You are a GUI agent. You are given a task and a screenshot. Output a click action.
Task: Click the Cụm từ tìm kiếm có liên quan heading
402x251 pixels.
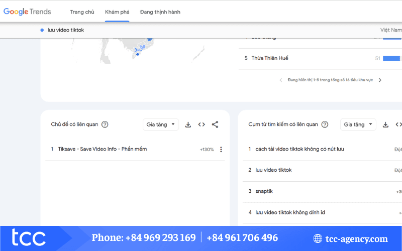(283, 124)
